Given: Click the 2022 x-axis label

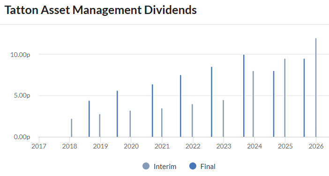Looking at the screenshot, I should (x=193, y=146).
